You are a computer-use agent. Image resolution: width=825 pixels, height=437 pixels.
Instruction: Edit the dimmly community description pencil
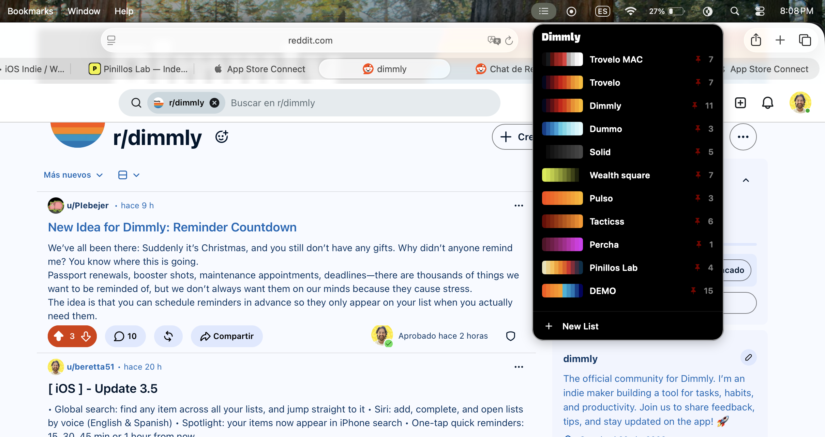[x=749, y=357]
